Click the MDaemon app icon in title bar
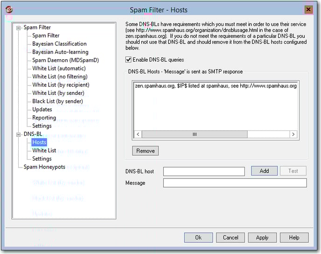The image size is (321, 254). (x=9, y=9)
